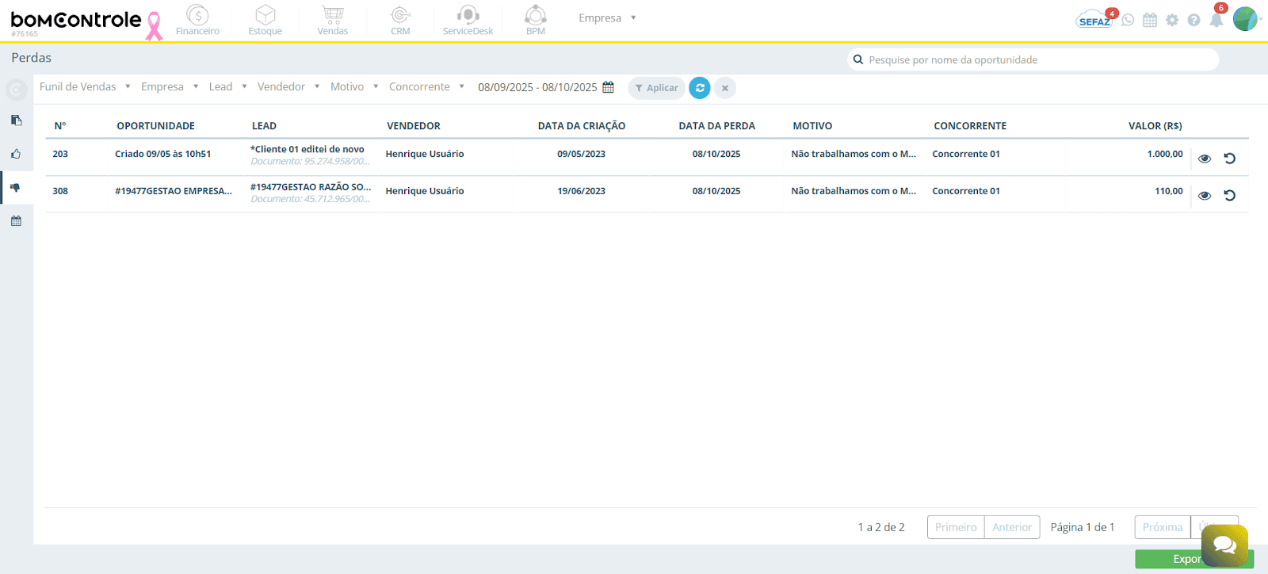Expand the Lead filter dropdown
1268x574 pixels.
(228, 87)
